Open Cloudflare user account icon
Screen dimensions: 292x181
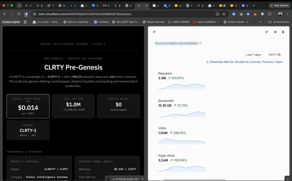pyautogui.click(x=283, y=32)
